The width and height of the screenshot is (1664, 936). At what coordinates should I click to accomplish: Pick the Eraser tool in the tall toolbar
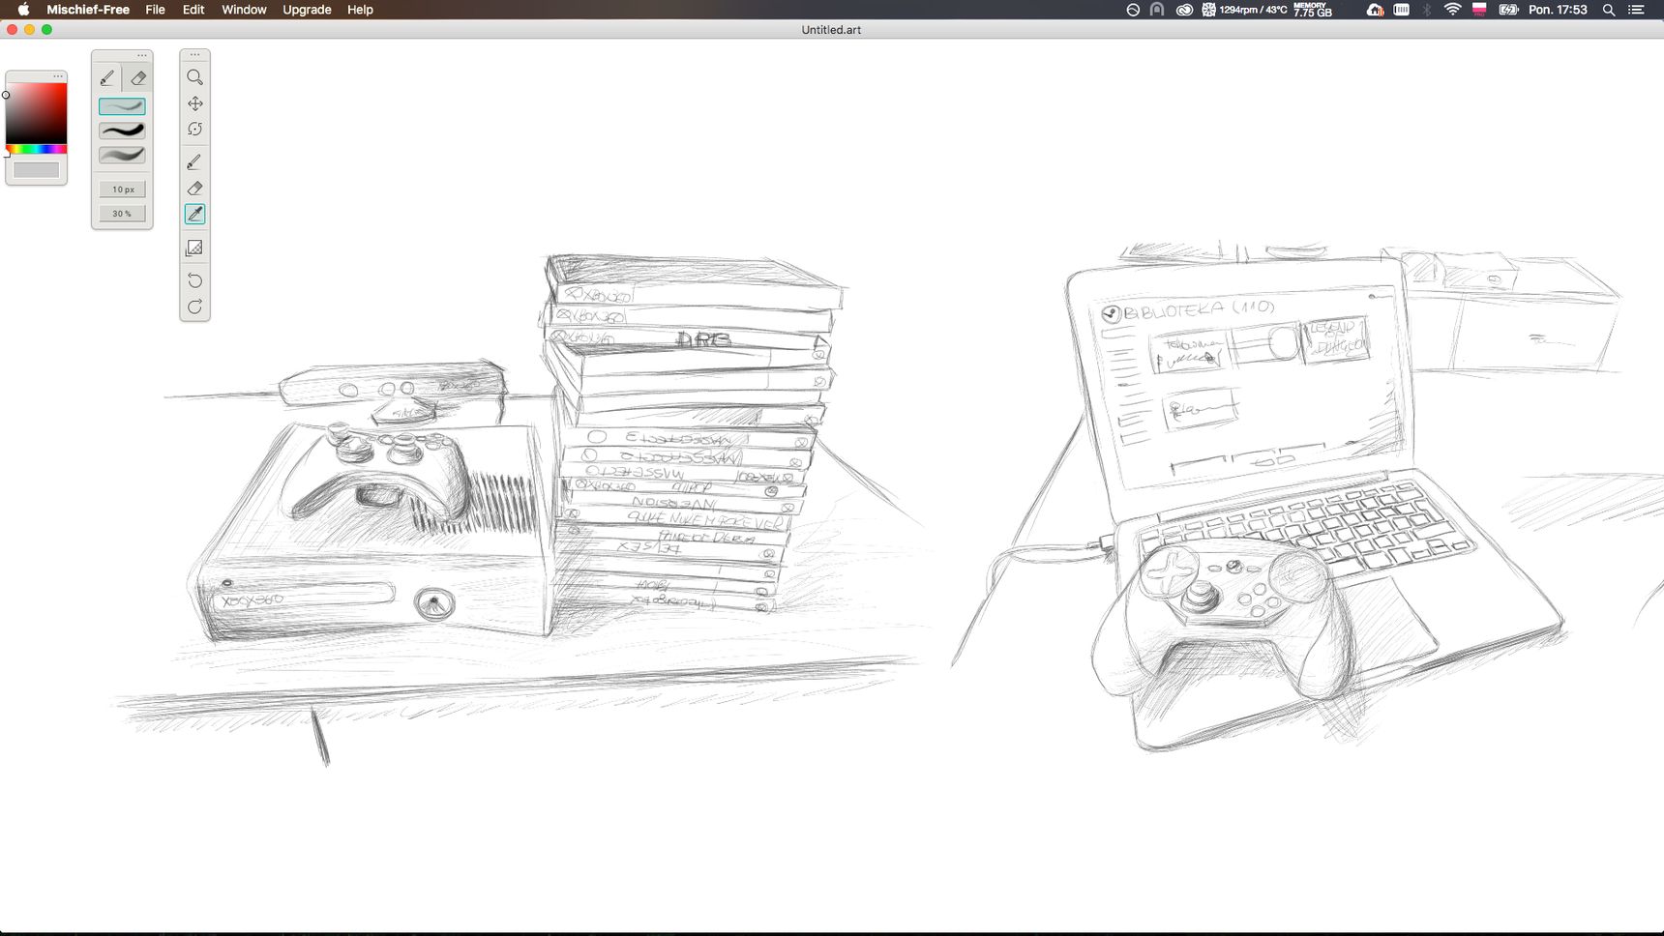point(194,189)
